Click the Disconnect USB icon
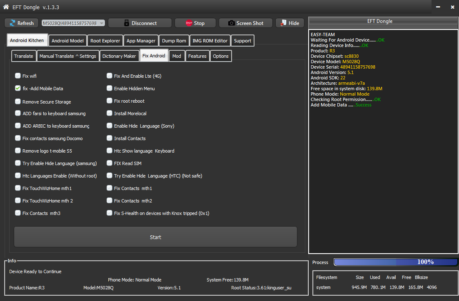The width and height of the screenshot is (459, 301). (127, 23)
